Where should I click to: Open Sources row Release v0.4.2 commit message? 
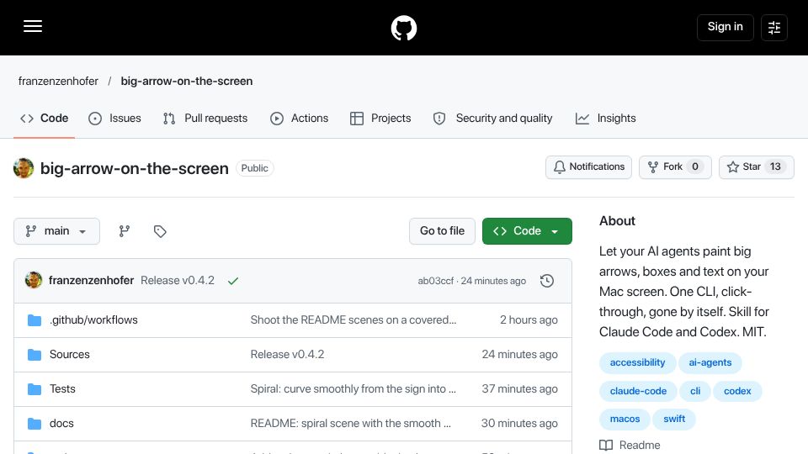point(287,355)
